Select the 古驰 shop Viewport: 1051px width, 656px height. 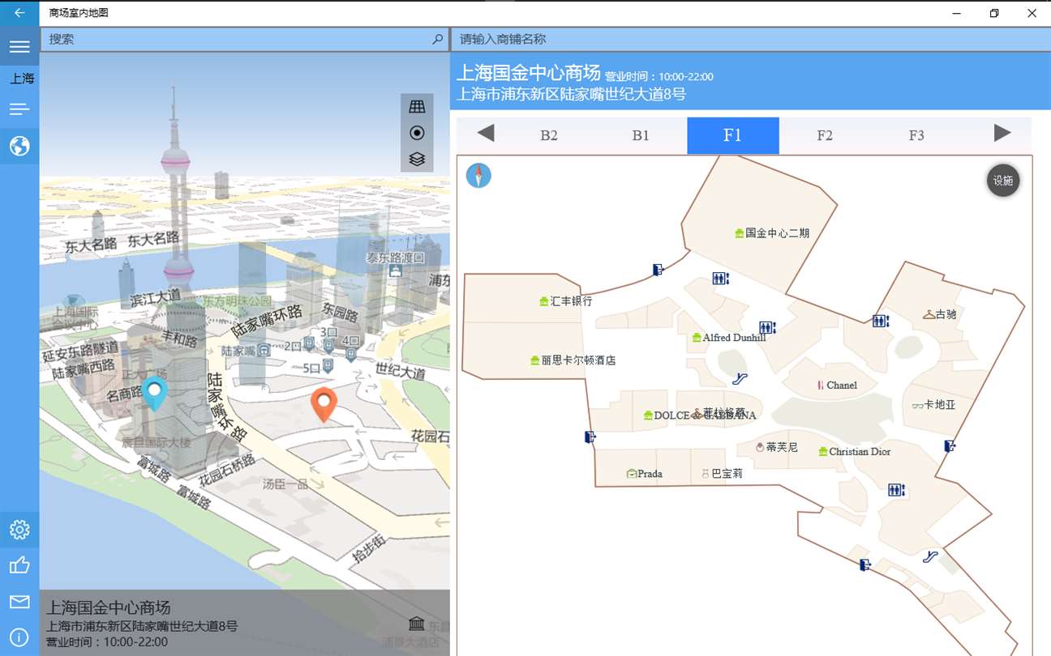click(940, 314)
